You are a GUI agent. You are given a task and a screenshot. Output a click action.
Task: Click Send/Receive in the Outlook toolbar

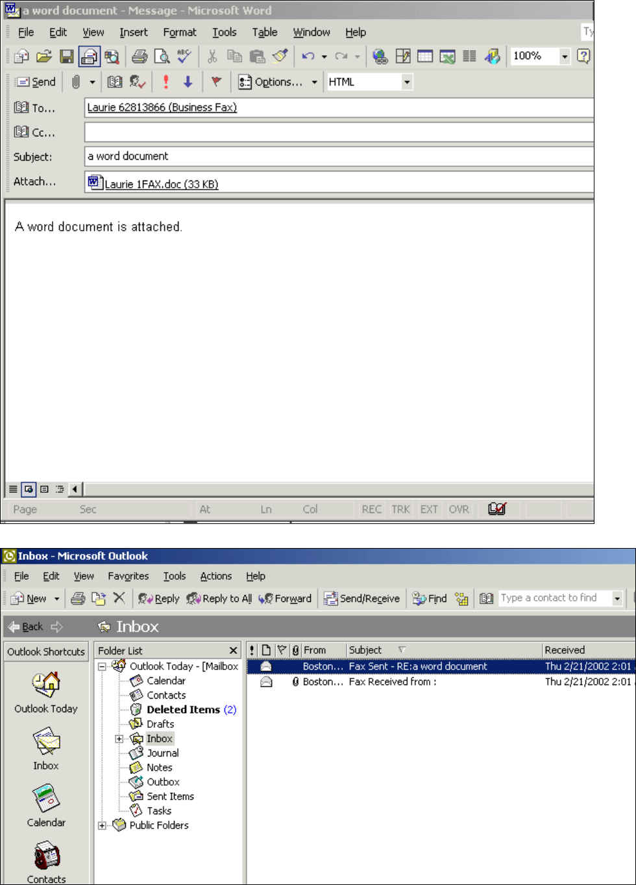(361, 599)
